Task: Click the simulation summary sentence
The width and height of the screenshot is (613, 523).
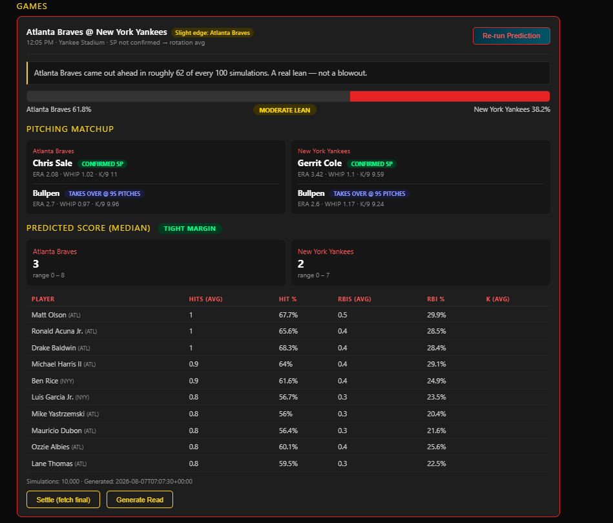Action: [x=200, y=73]
